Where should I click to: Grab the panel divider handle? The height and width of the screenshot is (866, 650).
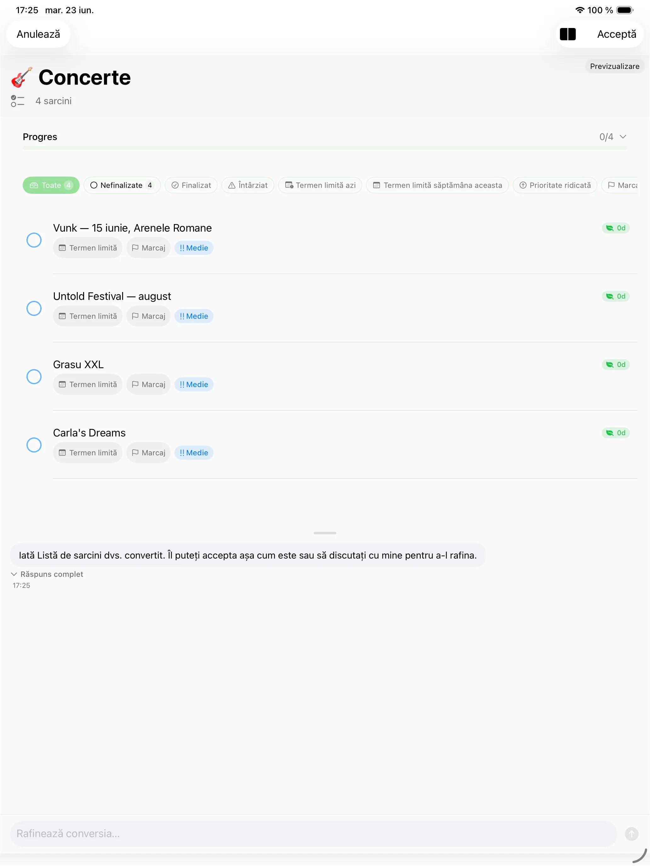coord(325,533)
